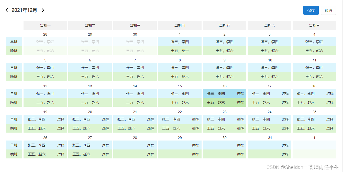This screenshot has height=172, width=343.
Task: Click 选择 for day 19 morning shift
Action: 61,119
